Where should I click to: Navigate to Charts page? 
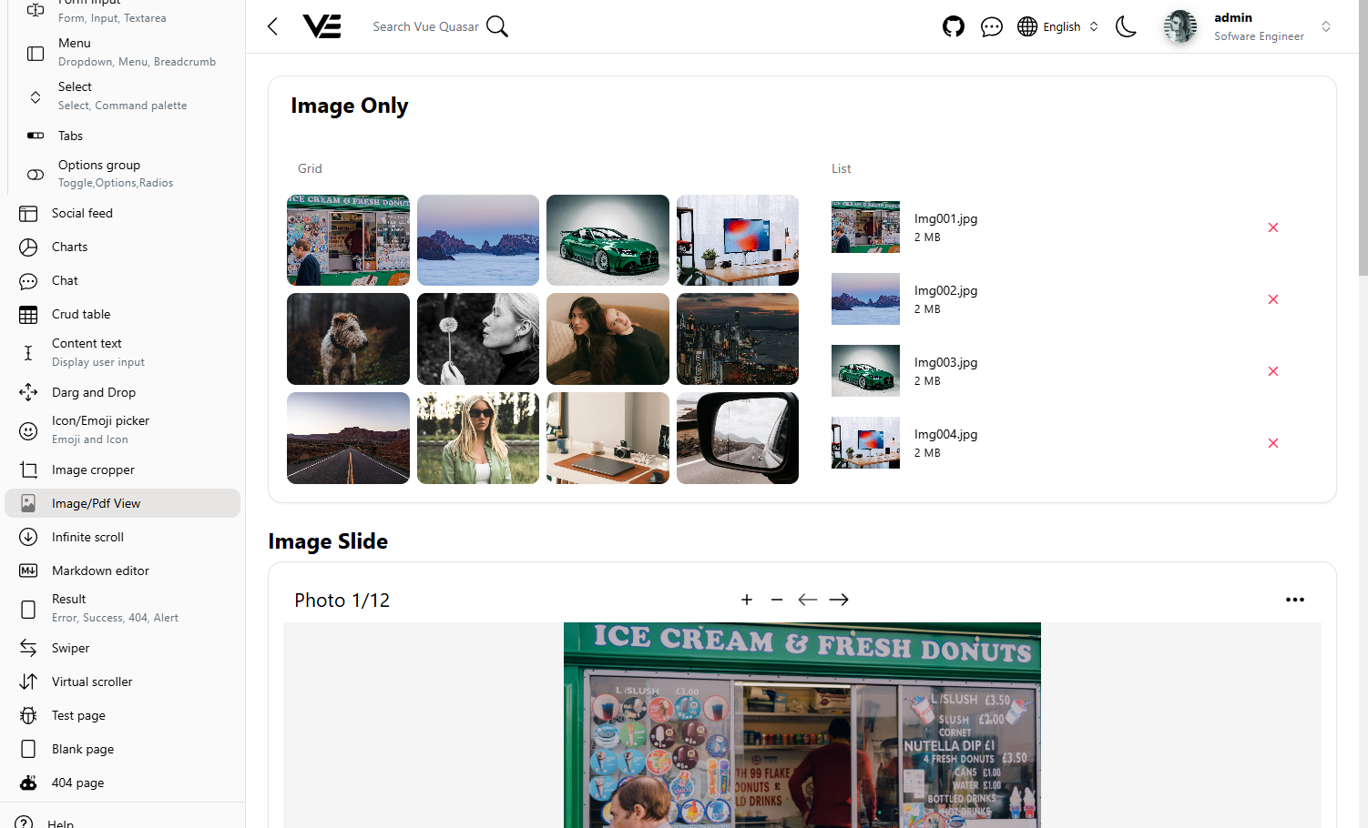click(69, 247)
